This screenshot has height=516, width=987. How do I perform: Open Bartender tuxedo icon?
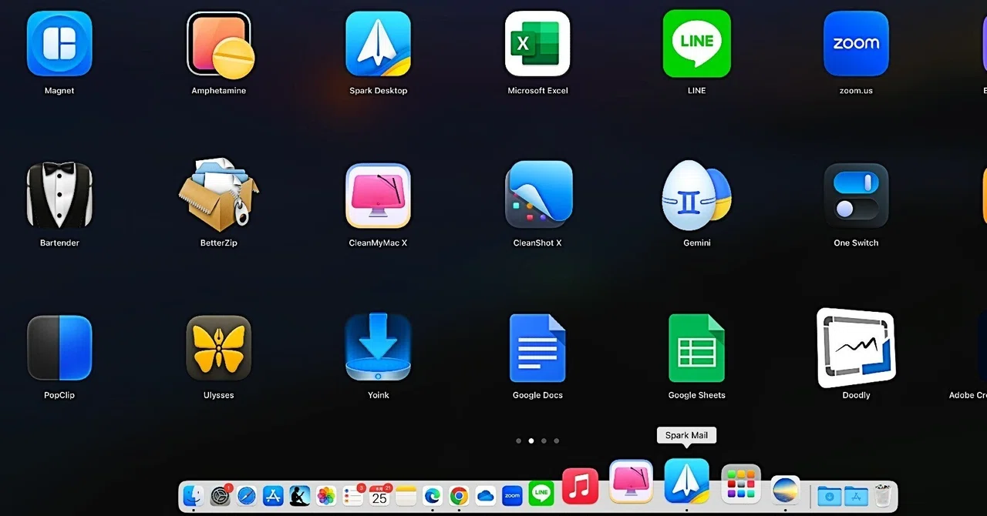(59, 196)
